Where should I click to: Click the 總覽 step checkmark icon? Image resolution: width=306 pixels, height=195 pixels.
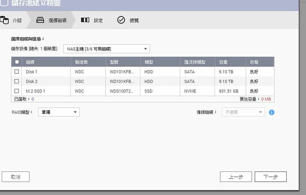[x=121, y=20]
